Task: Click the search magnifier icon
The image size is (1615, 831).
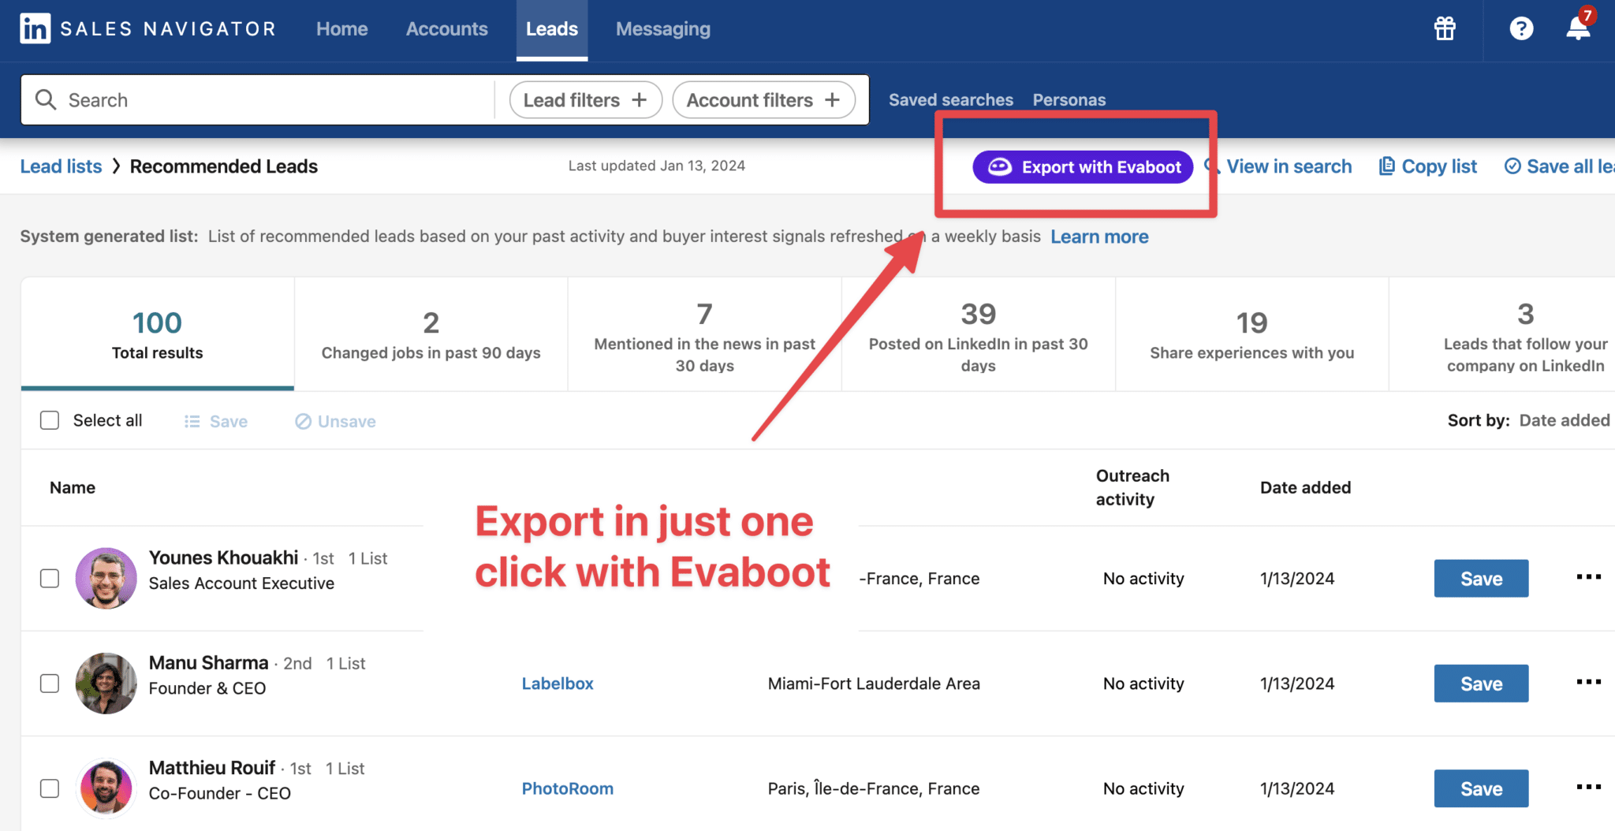Action: tap(46, 99)
